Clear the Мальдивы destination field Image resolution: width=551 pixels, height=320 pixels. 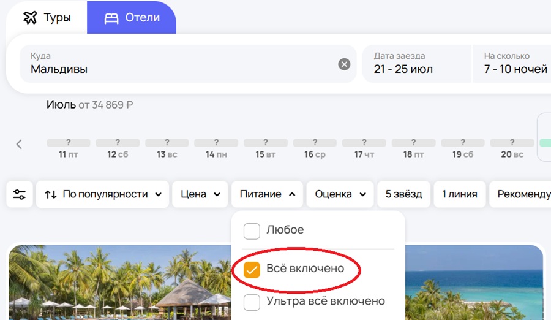pos(344,64)
